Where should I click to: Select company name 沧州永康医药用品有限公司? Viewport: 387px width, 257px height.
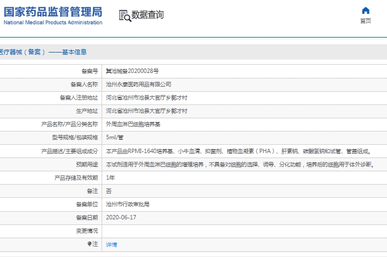139,85
